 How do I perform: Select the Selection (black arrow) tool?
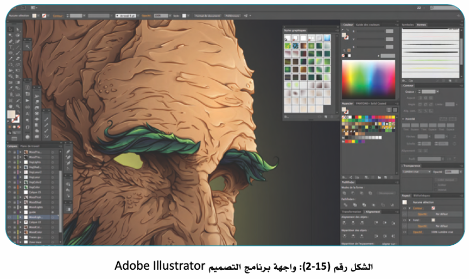(11, 29)
